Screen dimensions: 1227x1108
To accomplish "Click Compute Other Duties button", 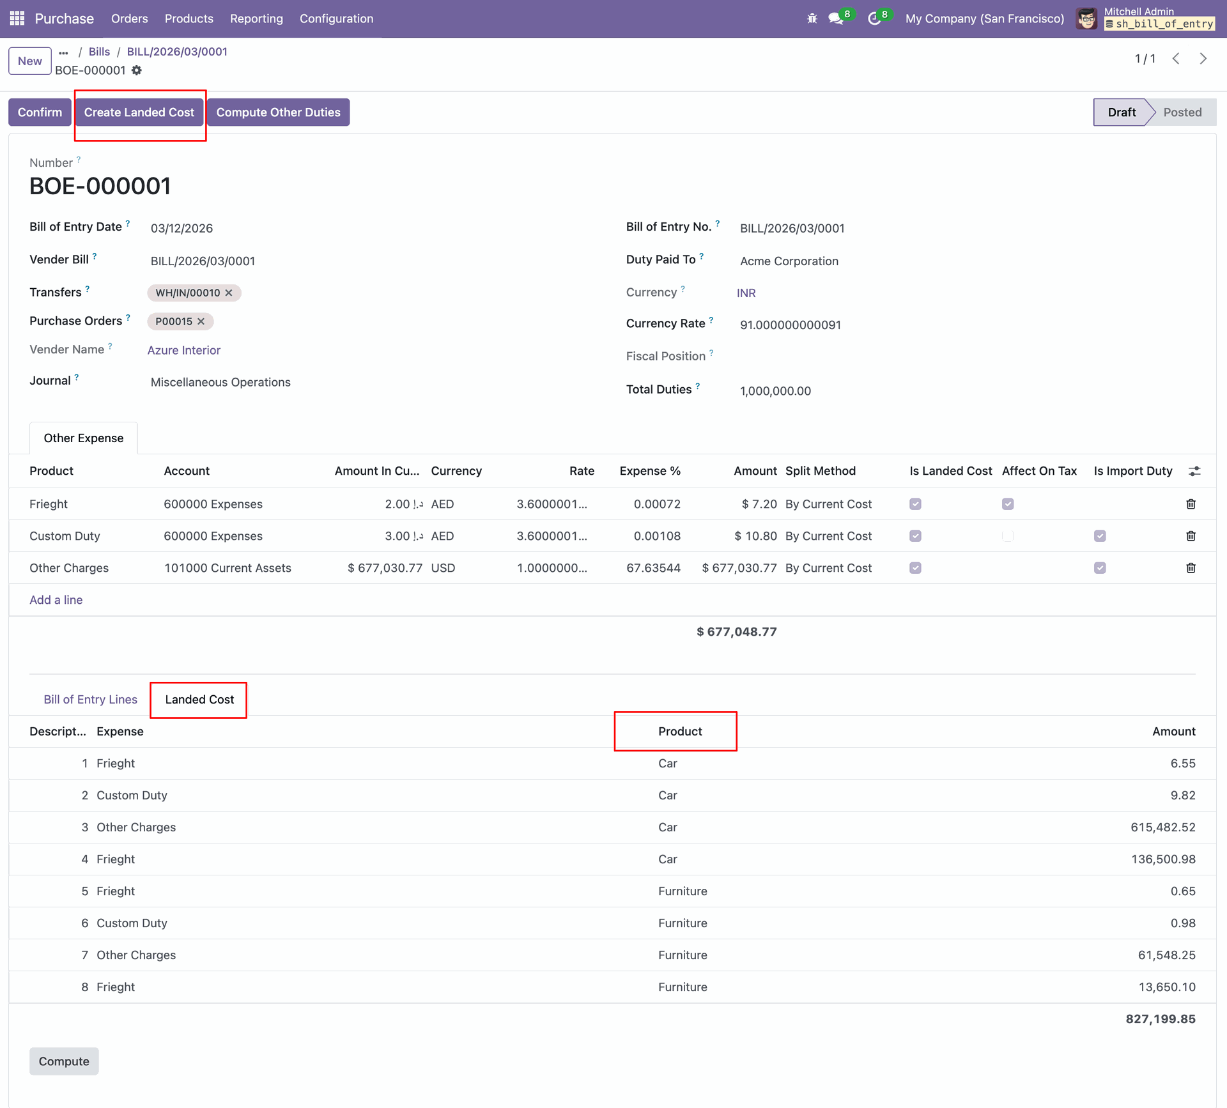I will (x=278, y=112).
